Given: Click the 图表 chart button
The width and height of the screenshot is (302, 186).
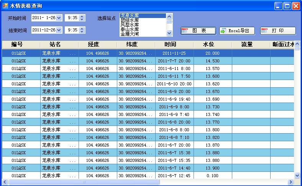Looking at the screenshot, I should (198, 31).
